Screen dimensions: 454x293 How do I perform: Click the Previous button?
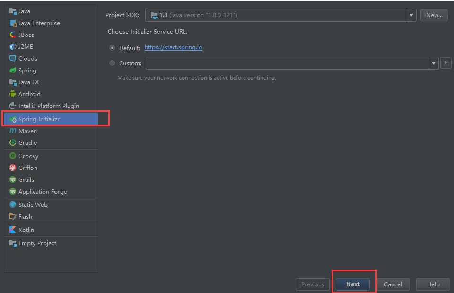313,284
